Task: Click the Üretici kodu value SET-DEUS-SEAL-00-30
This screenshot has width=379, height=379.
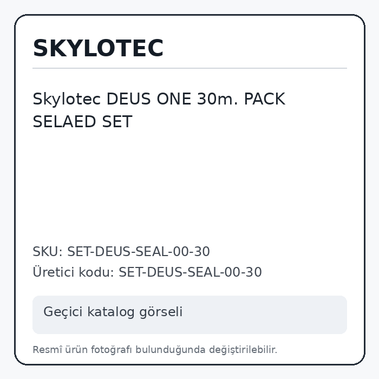Action: point(190,272)
